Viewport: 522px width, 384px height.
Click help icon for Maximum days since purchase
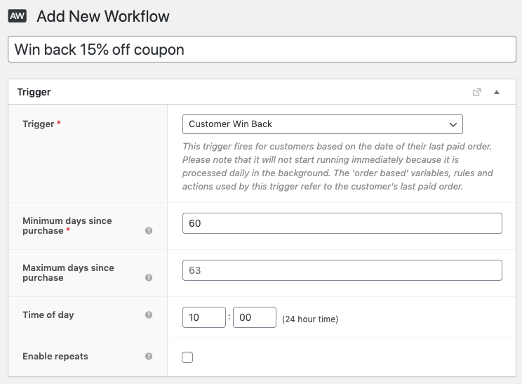tap(149, 277)
